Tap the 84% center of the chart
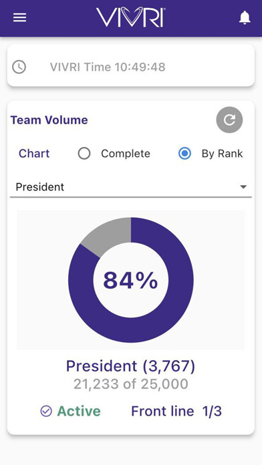The height and width of the screenshot is (465, 262). 130,281
